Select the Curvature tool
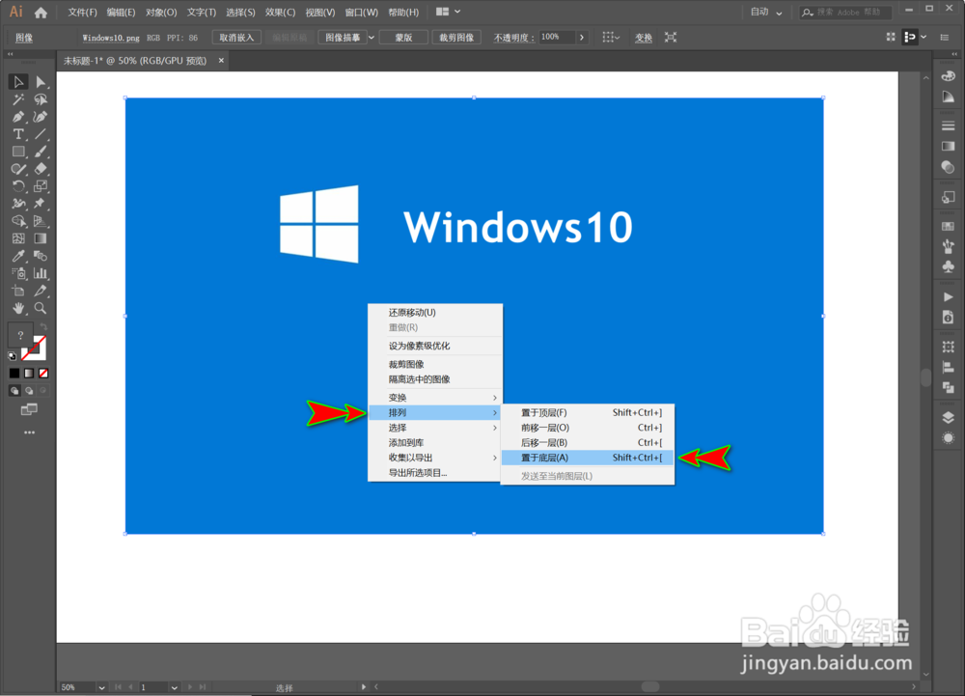This screenshot has width=965, height=696. (x=41, y=117)
